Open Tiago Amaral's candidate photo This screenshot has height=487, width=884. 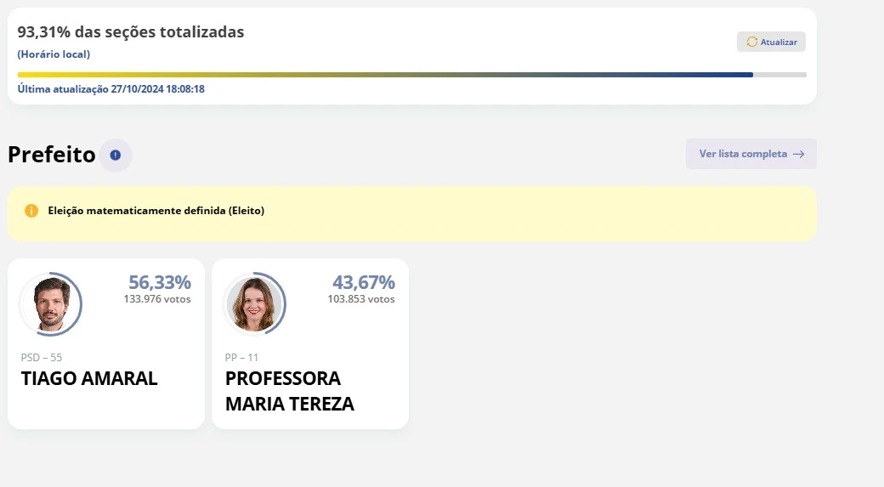[50, 304]
